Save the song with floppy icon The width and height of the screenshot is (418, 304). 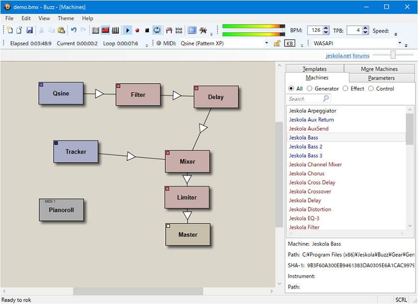(x=29, y=30)
